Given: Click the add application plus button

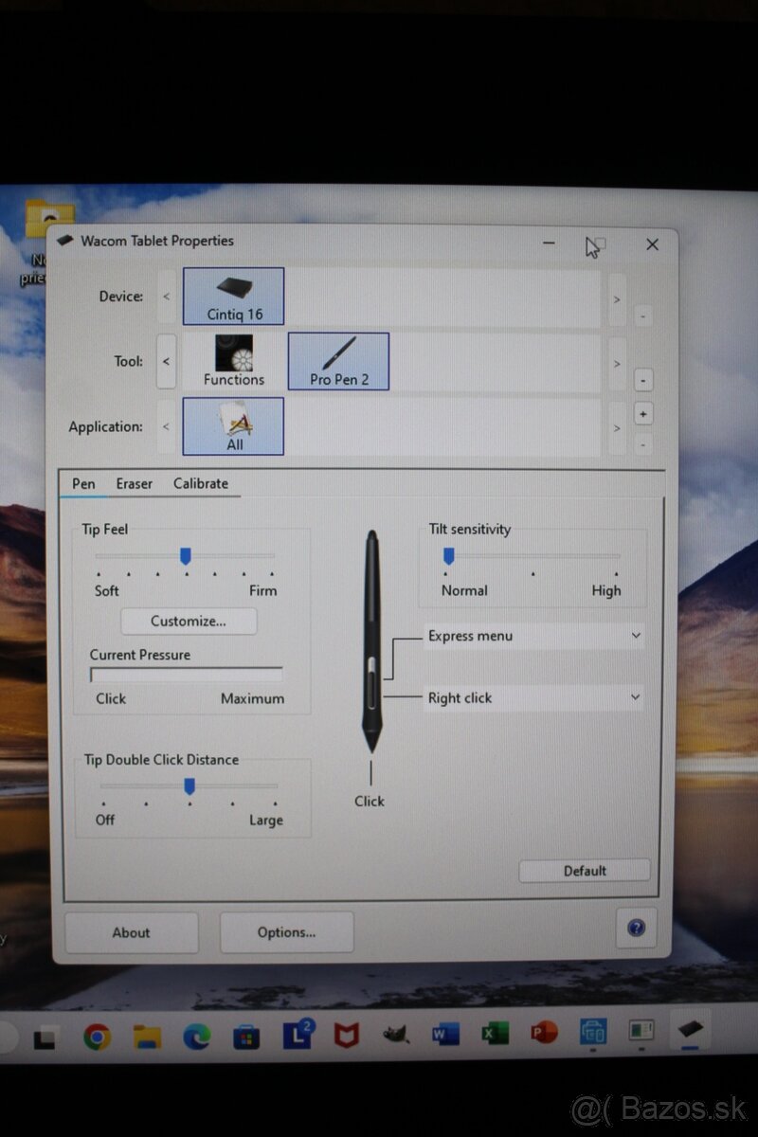Looking at the screenshot, I should [x=643, y=413].
